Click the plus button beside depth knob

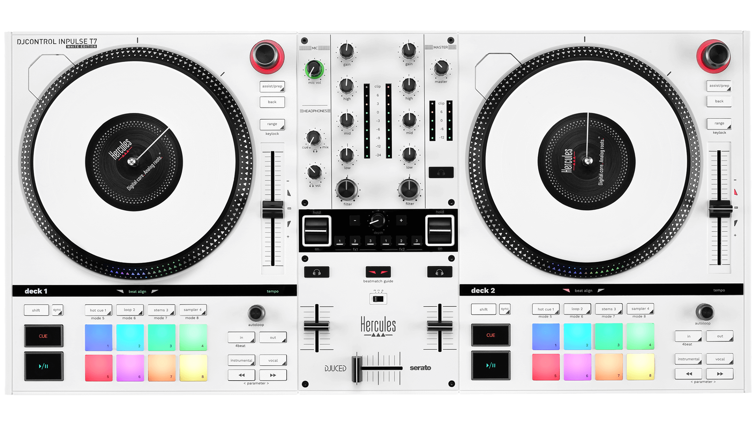pyautogui.click(x=401, y=220)
